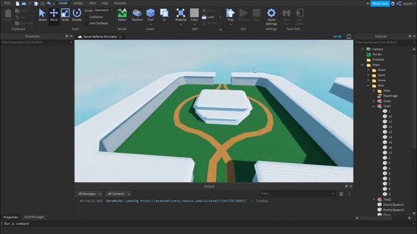This screenshot has width=417, height=234.
Task: Select EnemySpawn2 in Explorer
Action: 394,210
